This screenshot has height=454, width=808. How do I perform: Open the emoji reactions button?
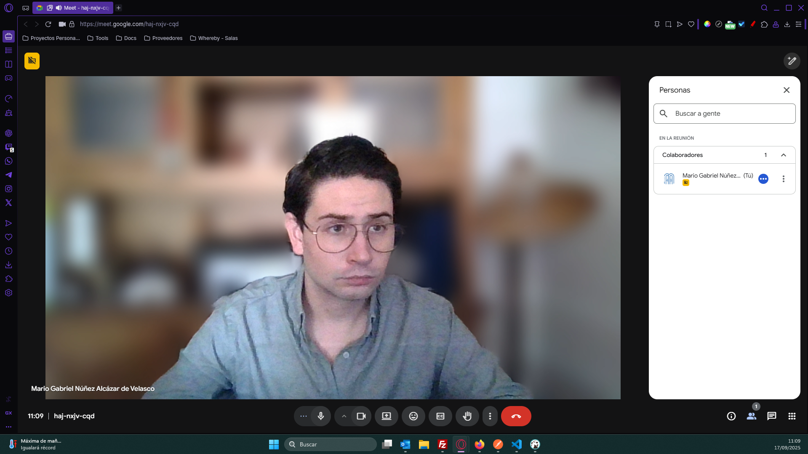413,416
